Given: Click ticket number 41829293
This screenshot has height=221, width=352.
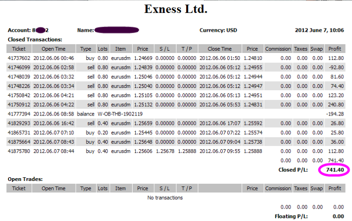Looking at the screenshot, I should [19, 123].
